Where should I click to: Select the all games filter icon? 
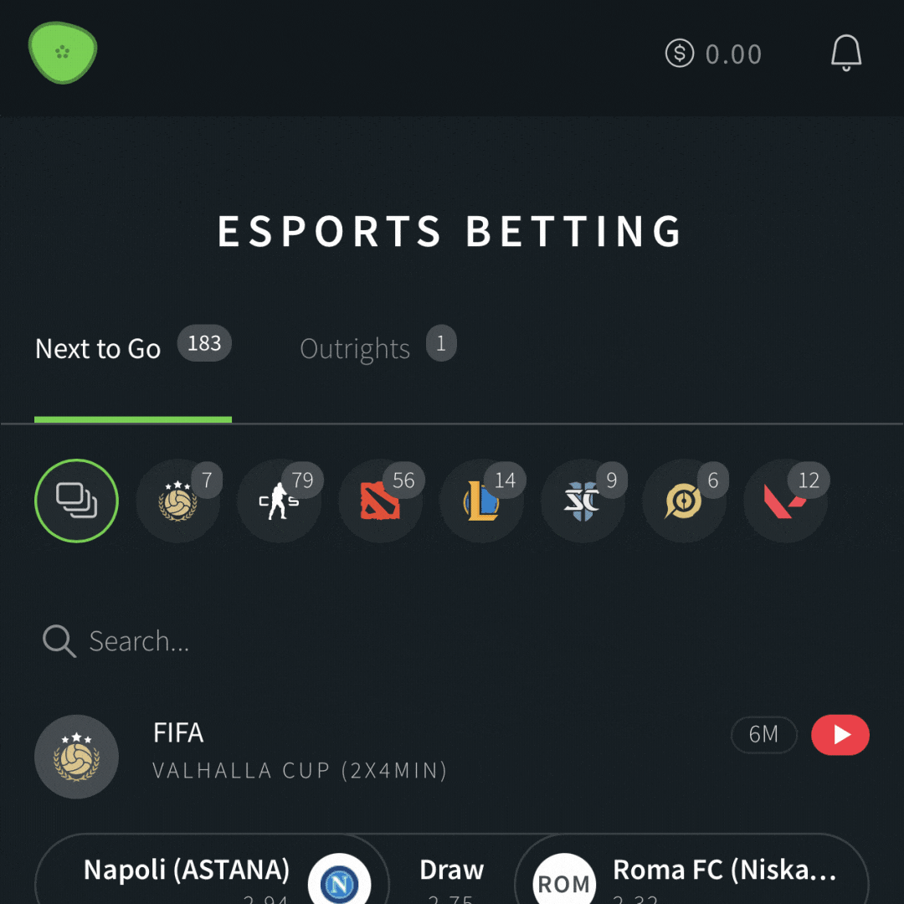pos(77,501)
